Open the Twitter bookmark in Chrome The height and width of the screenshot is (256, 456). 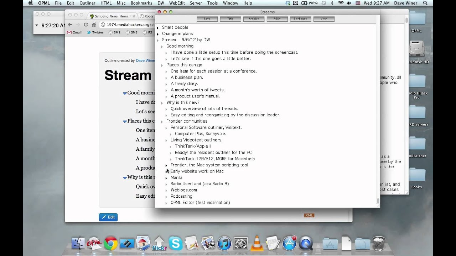tap(95, 32)
